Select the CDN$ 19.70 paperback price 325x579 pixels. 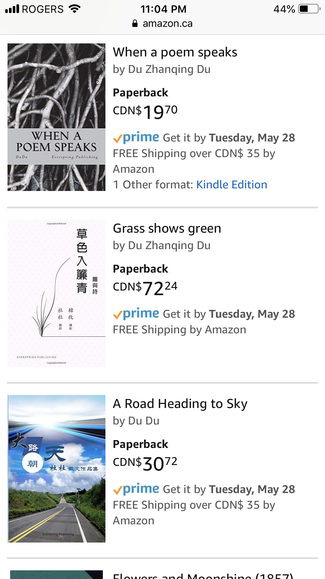145,111
